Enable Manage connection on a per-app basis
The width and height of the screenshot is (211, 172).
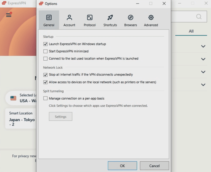[46, 98]
